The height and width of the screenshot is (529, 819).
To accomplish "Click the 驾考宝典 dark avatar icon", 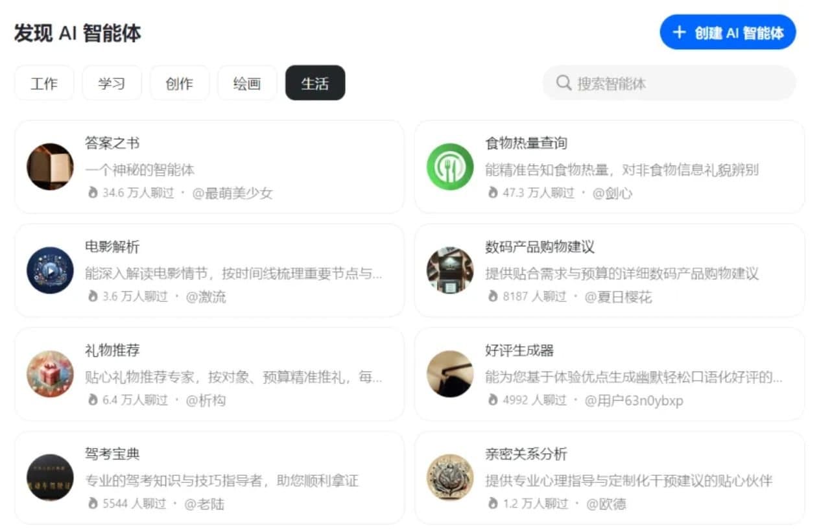I will (x=50, y=478).
